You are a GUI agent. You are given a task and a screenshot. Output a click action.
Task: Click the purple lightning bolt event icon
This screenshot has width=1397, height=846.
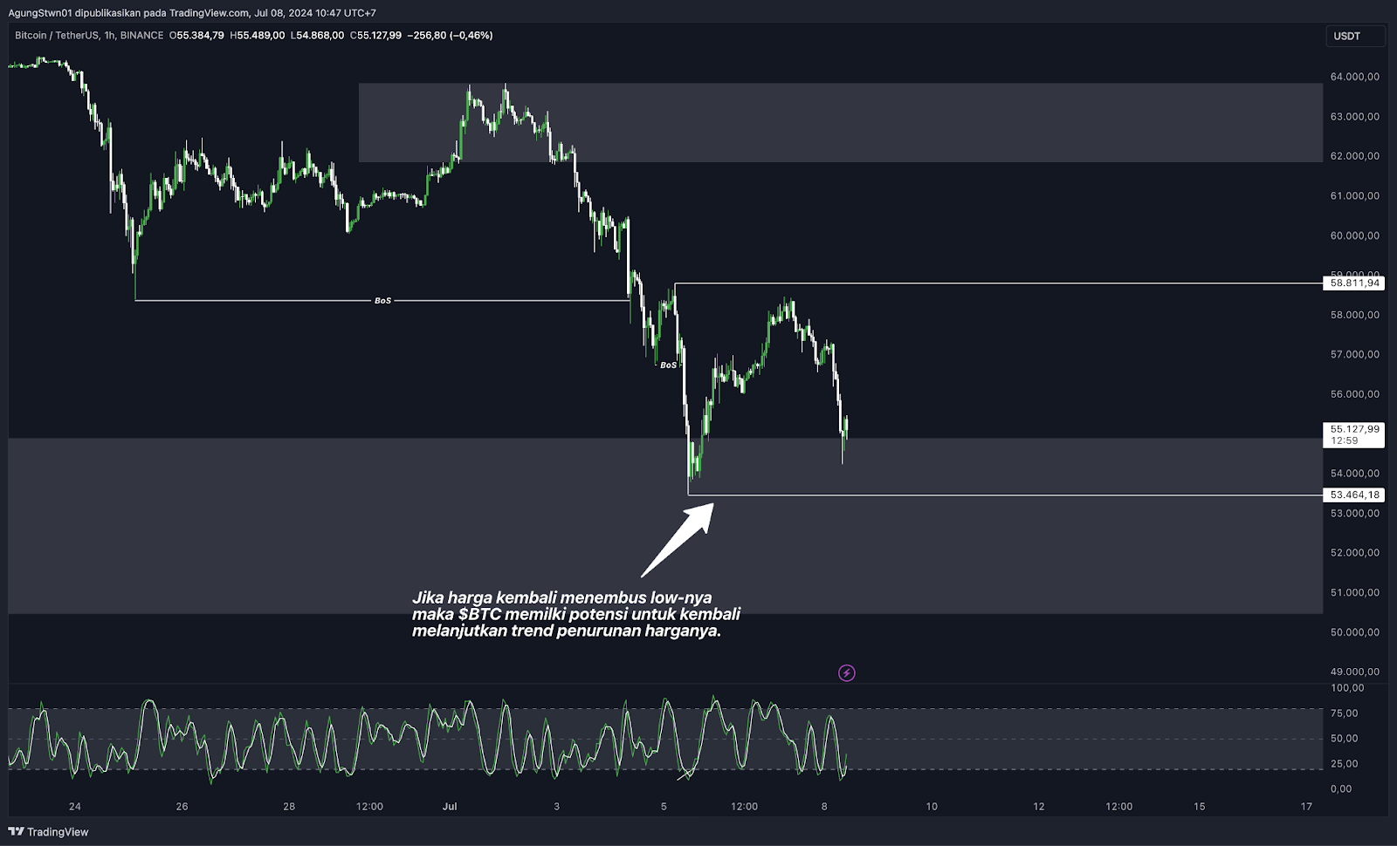coord(847,673)
